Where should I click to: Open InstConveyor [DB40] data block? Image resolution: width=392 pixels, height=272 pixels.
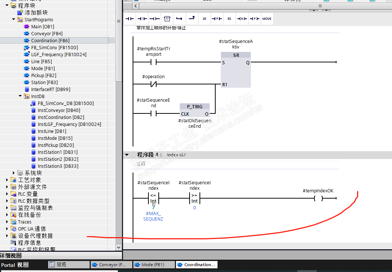(59, 110)
